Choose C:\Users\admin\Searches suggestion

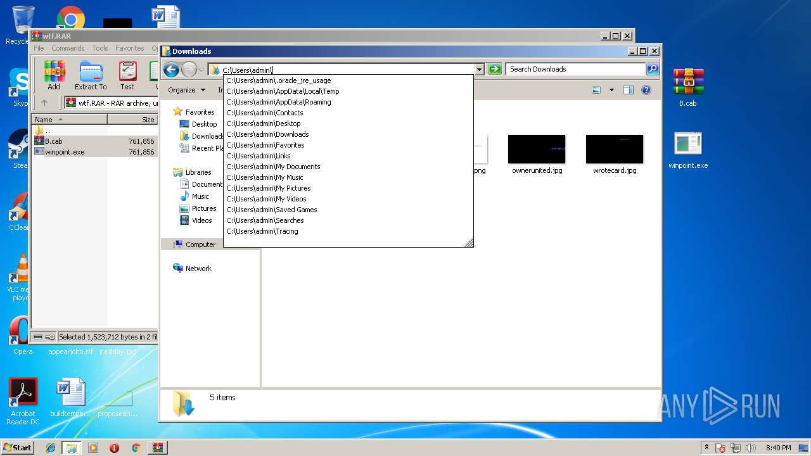pyautogui.click(x=348, y=220)
